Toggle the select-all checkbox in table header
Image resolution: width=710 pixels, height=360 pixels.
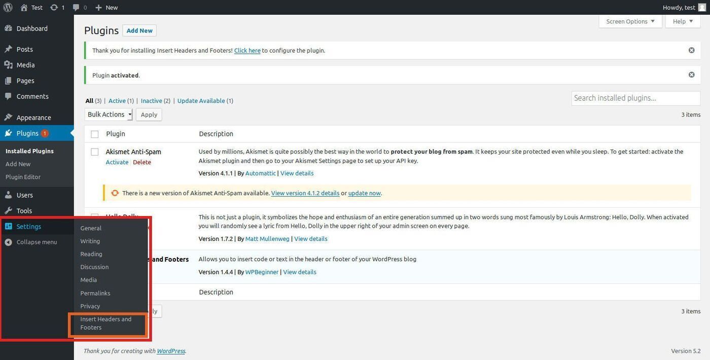pos(94,134)
